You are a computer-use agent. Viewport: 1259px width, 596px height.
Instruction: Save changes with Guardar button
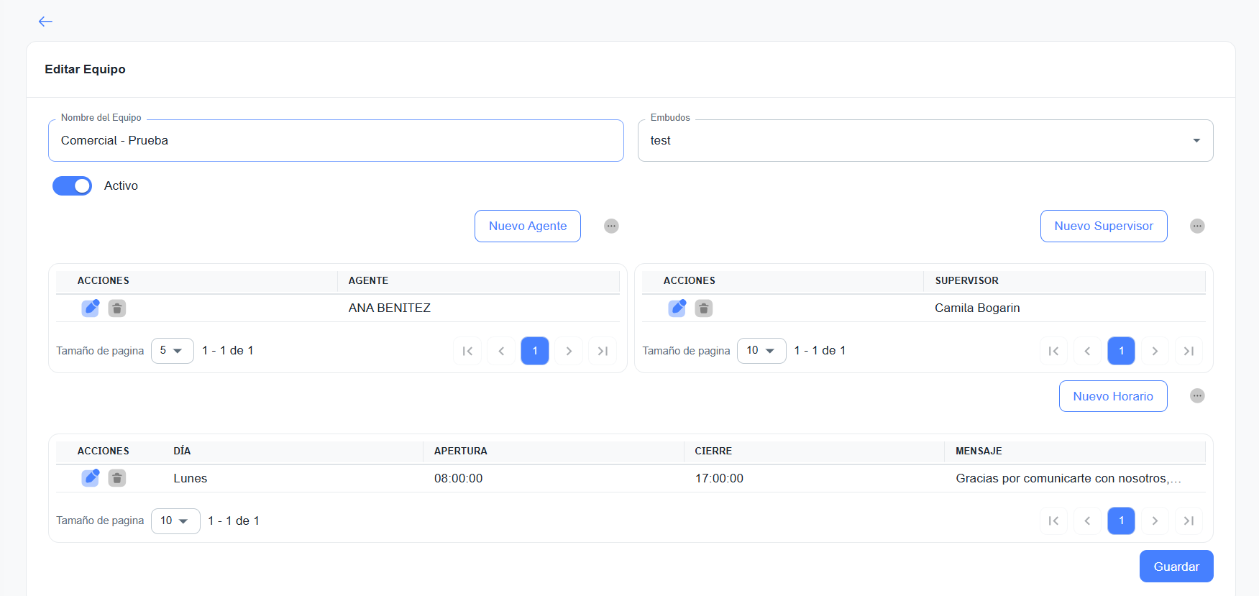[x=1176, y=567]
